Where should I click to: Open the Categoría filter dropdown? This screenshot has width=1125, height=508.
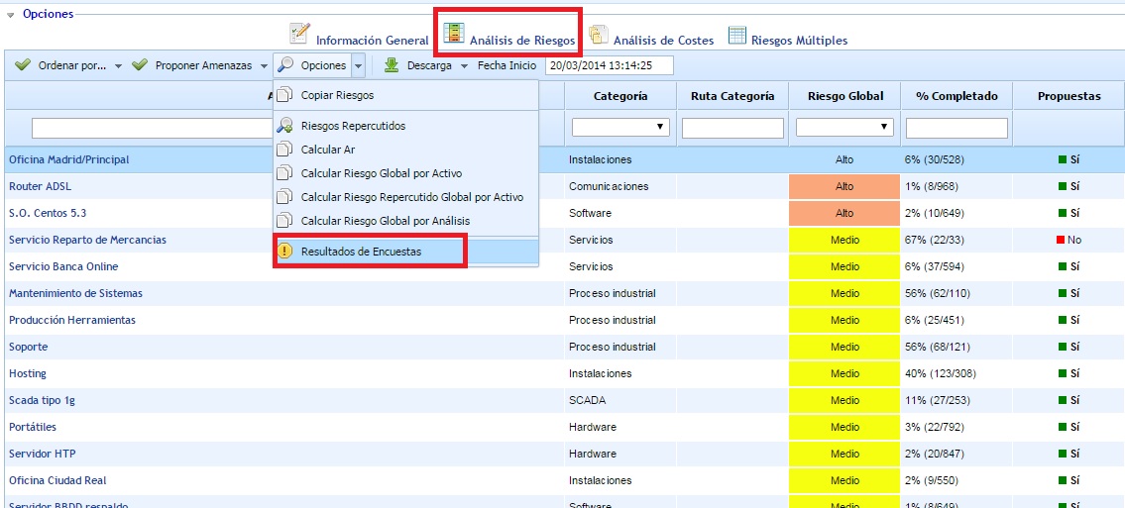(620, 128)
